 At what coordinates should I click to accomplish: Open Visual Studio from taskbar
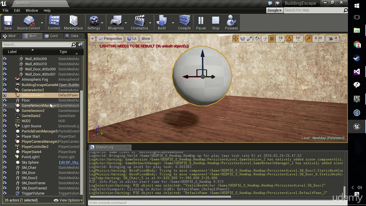pos(357,72)
